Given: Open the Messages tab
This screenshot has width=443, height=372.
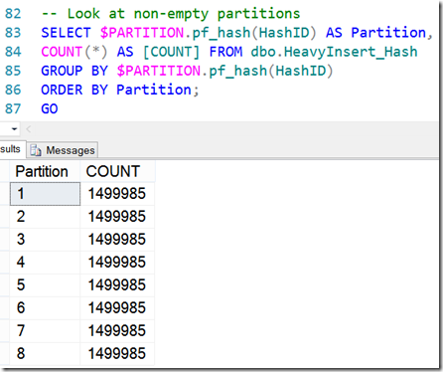Looking at the screenshot, I should click(x=63, y=150).
